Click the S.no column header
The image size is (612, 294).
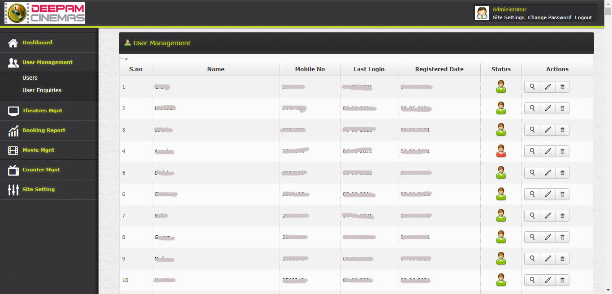click(136, 69)
